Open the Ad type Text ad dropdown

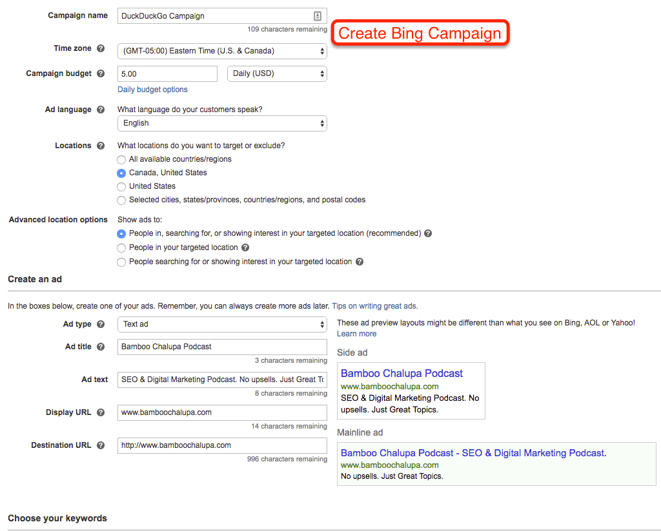pos(222,324)
